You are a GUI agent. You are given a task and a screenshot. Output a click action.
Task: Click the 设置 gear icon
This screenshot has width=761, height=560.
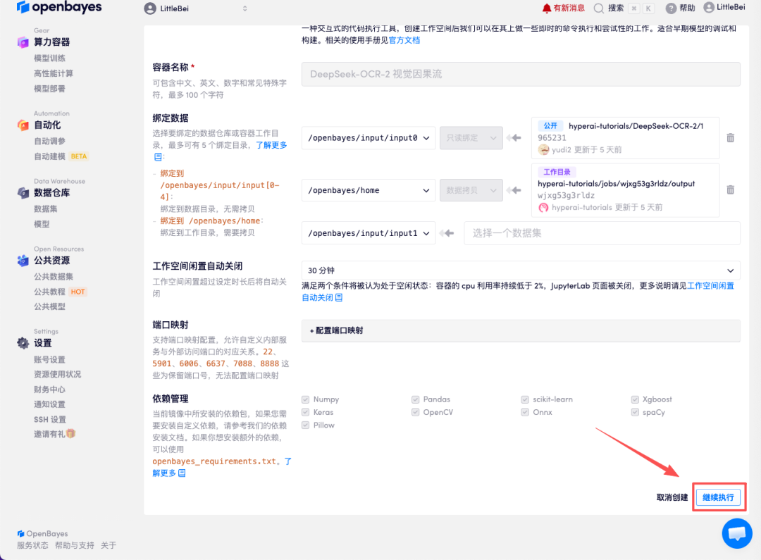(x=23, y=343)
